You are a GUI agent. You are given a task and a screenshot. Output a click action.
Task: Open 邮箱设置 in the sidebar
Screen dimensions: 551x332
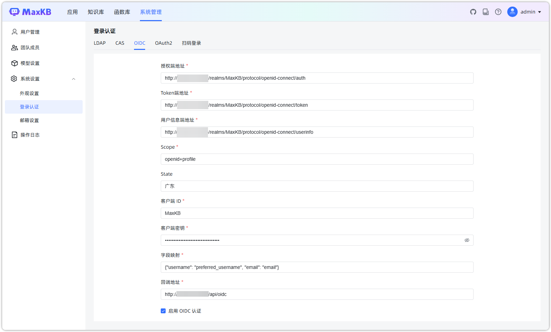click(30, 120)
